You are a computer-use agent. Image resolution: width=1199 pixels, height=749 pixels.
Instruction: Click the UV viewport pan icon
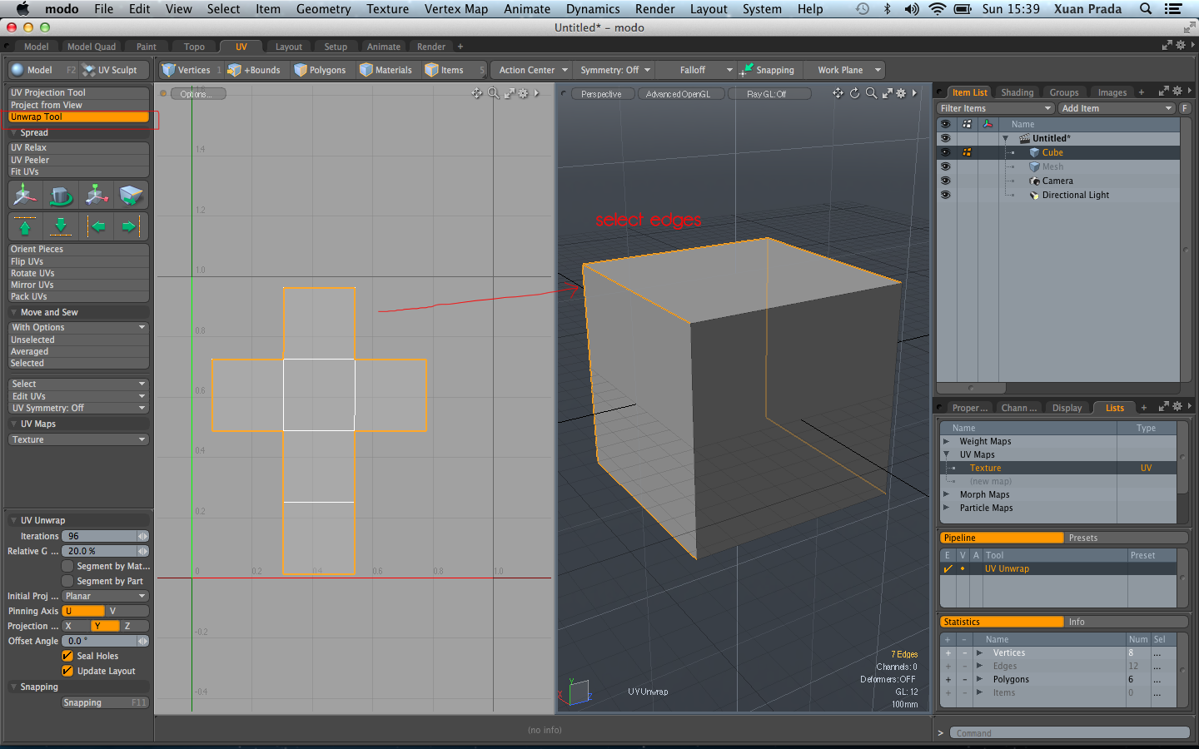[477, 93]
